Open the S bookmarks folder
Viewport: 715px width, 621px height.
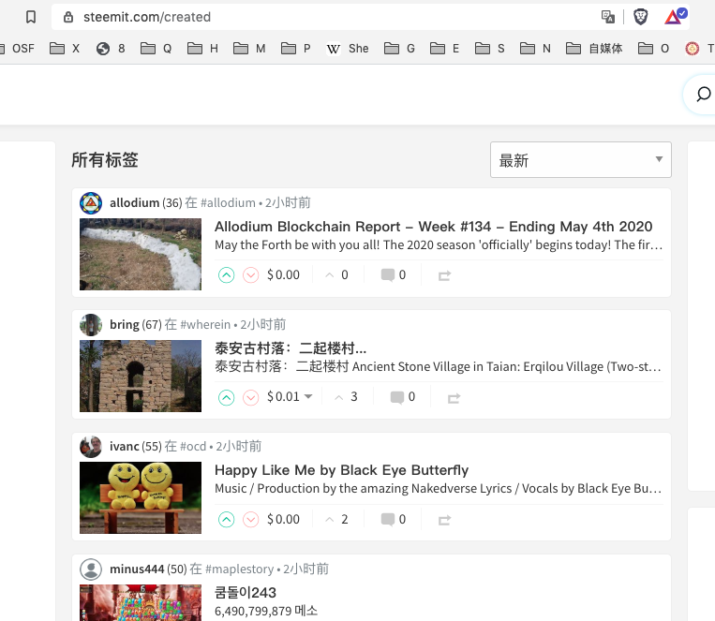490,49
